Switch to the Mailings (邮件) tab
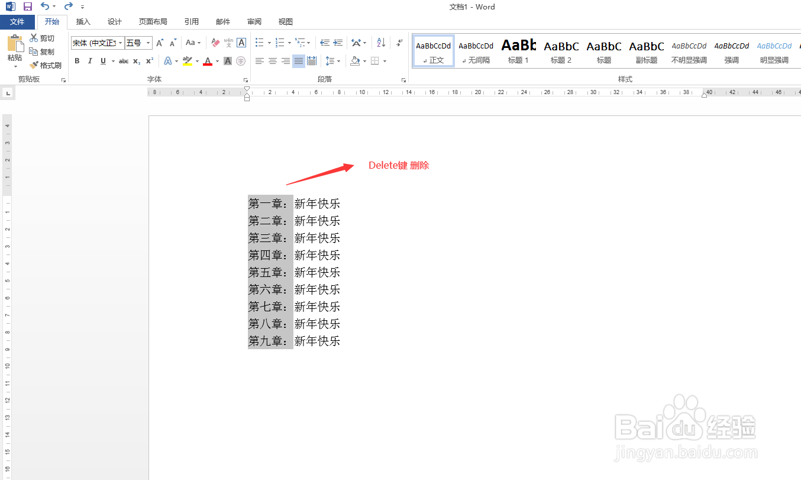This screenshot has width=801, height=480. click(223, 22)
